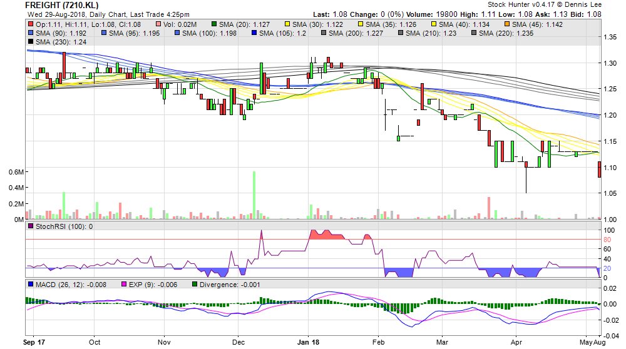Screen dimensions: 626x349
Task: Click the SMA (90) blue swatch
Action: coord(31,33)
